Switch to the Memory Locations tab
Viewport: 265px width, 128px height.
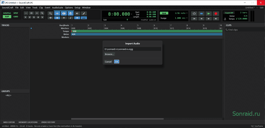pos(28,122)
